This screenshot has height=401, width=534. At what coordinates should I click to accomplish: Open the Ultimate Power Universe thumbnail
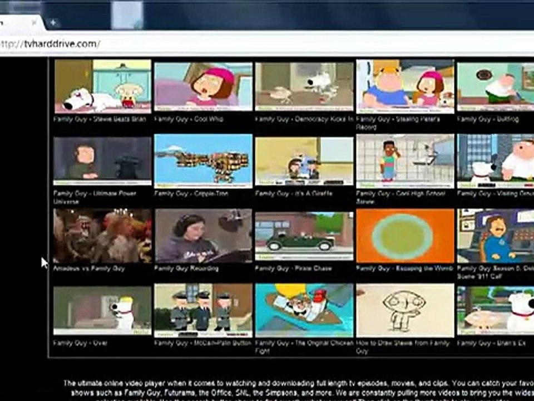point(102,161)
